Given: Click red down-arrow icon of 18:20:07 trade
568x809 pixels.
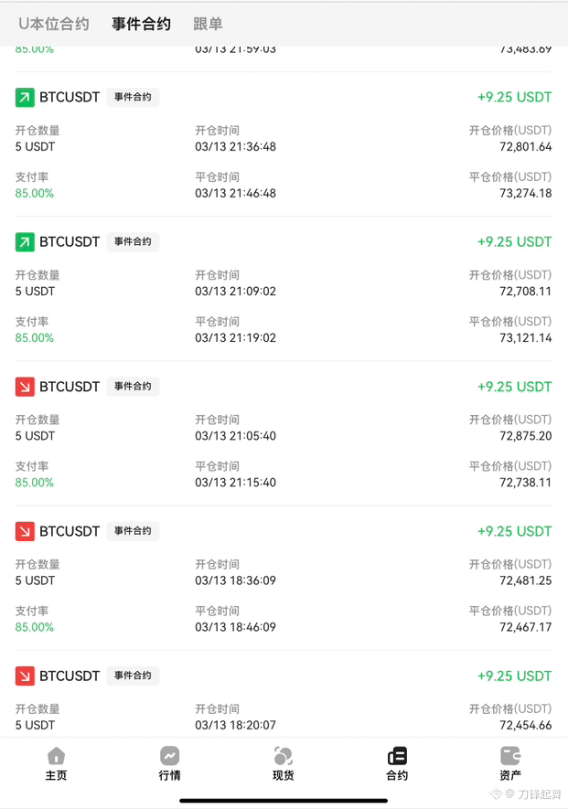Looking at the screenshot, I should pos(25,676).
